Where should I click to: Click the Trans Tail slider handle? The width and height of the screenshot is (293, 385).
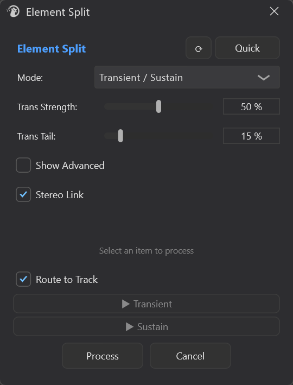(x=120, y=136)
